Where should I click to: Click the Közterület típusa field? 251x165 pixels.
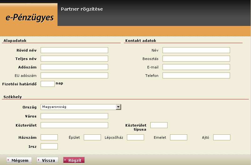(159, 125)
